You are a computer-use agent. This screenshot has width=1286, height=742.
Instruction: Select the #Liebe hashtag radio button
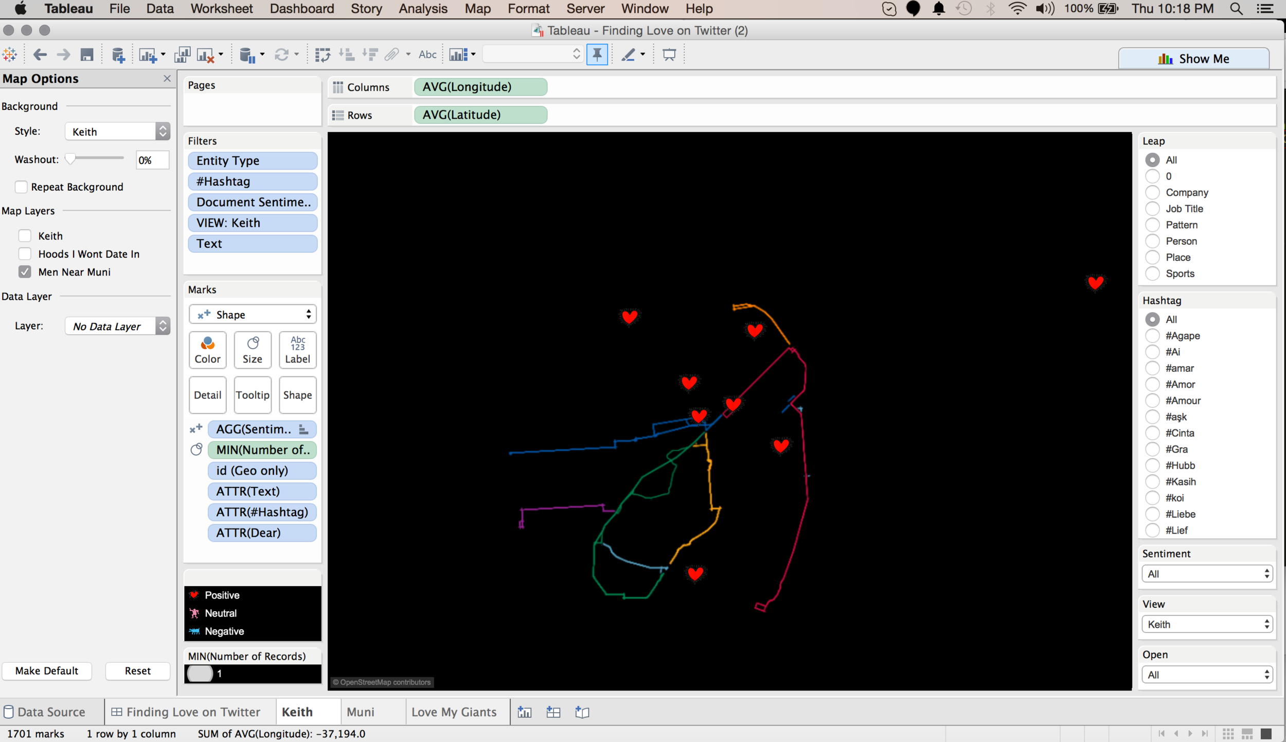[x=1152, y=514]
